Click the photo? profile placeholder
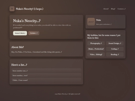This screenshot has height=101, width=135. [x=91, y=22]
